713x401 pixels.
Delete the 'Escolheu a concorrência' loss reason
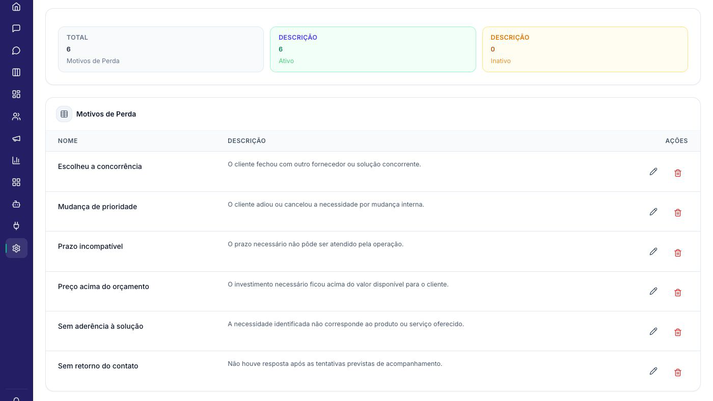point(678,173)
